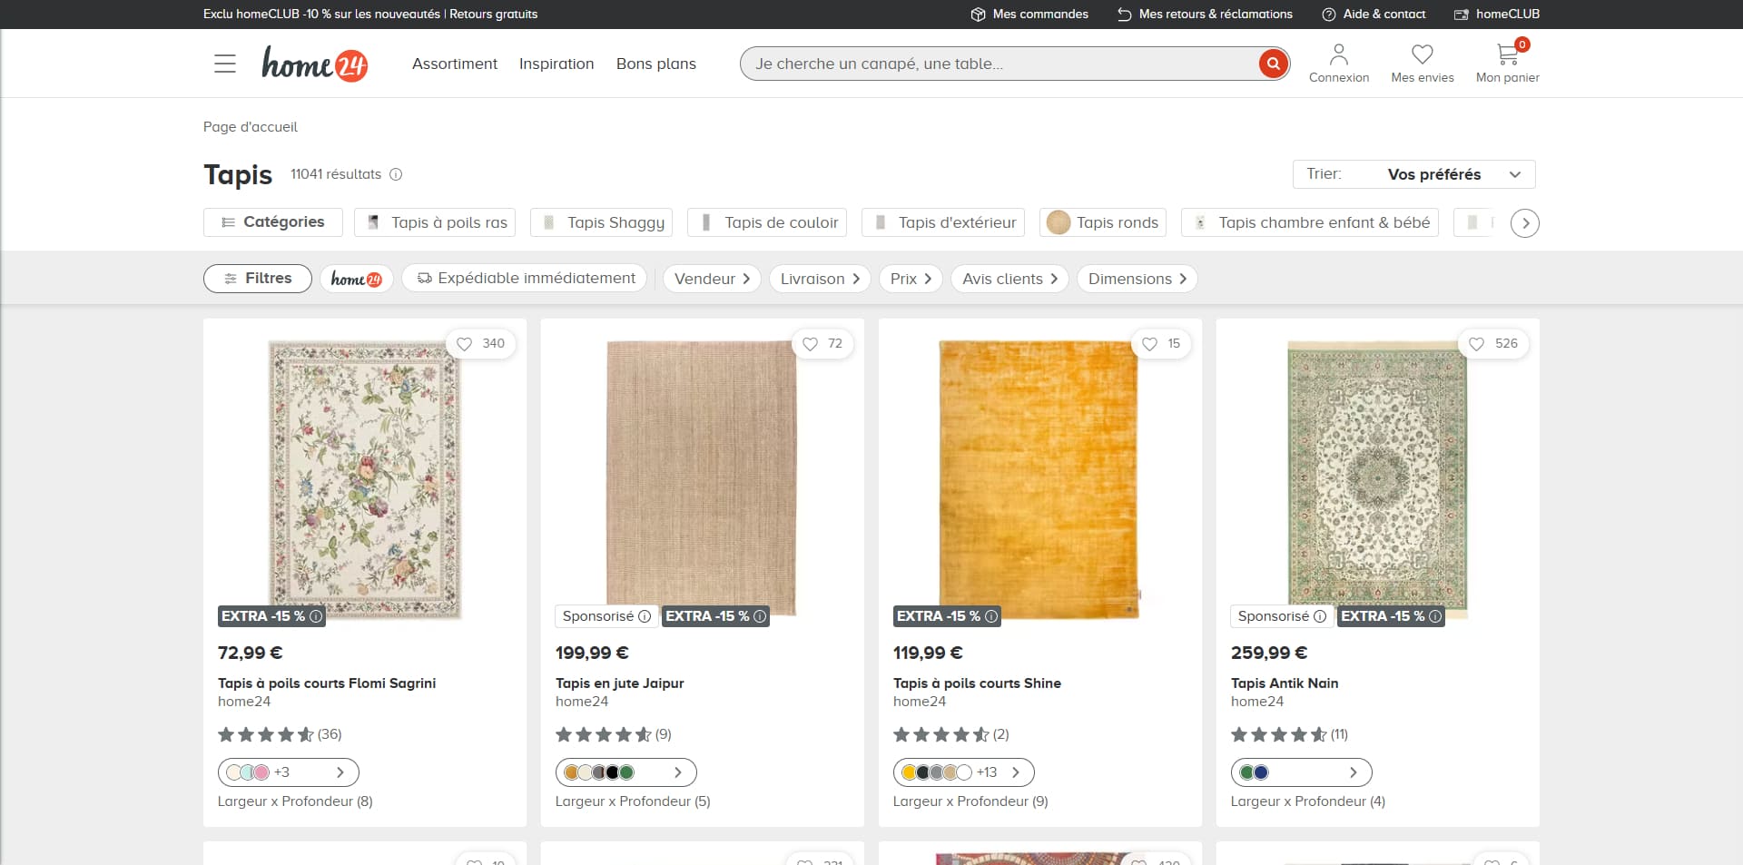The image size is (1743, 865).
Task: Open the Assortiment menu
Action: pyautogui.click(x=455, y=64)
